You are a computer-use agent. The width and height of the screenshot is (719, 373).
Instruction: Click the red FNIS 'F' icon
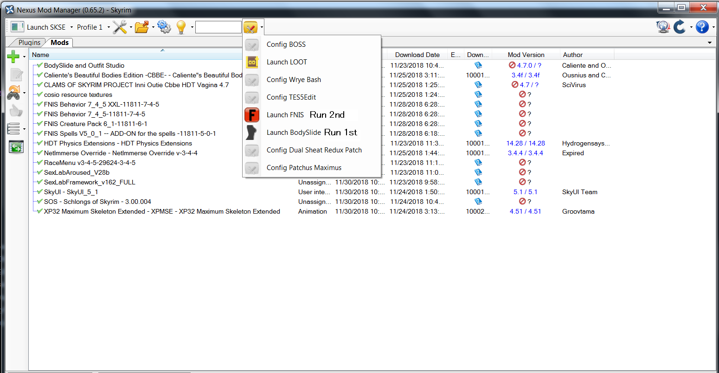(252, 115)
